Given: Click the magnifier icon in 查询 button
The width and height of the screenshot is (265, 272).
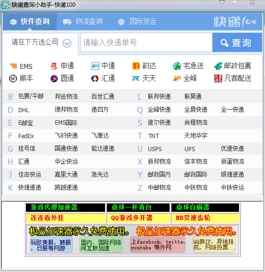Looking at the screenshot, I should (x=225, y=43).
